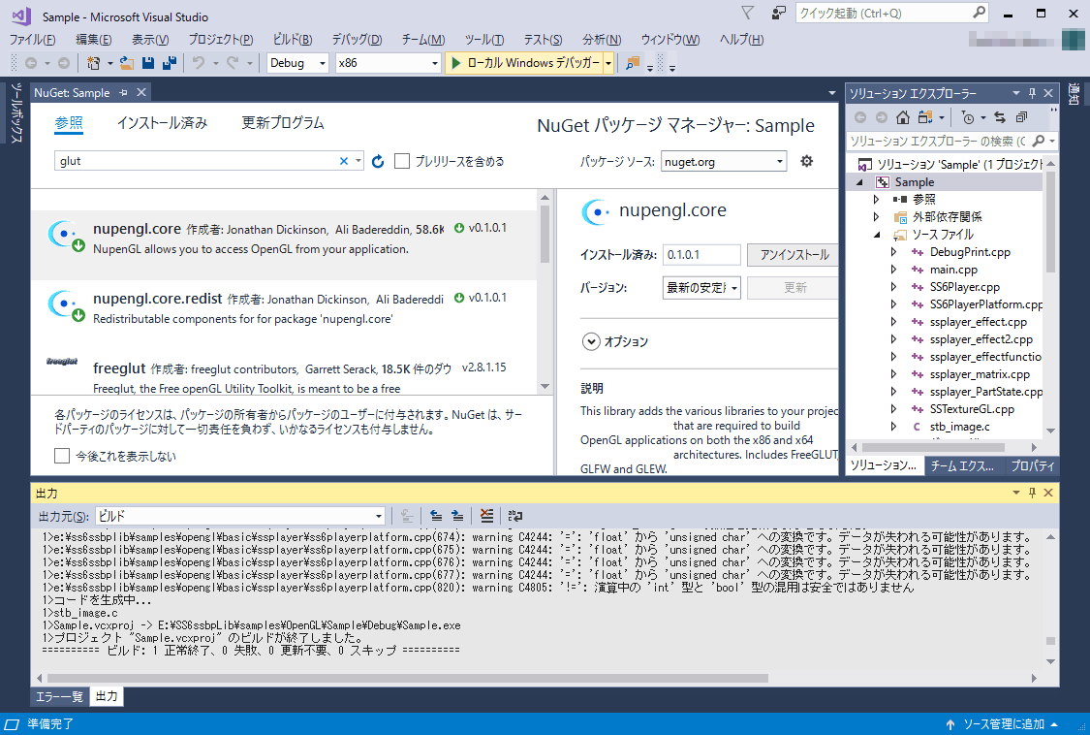Open the Debug menu
Viewport: 1090px width, 735px height.
tap(357, 40)
